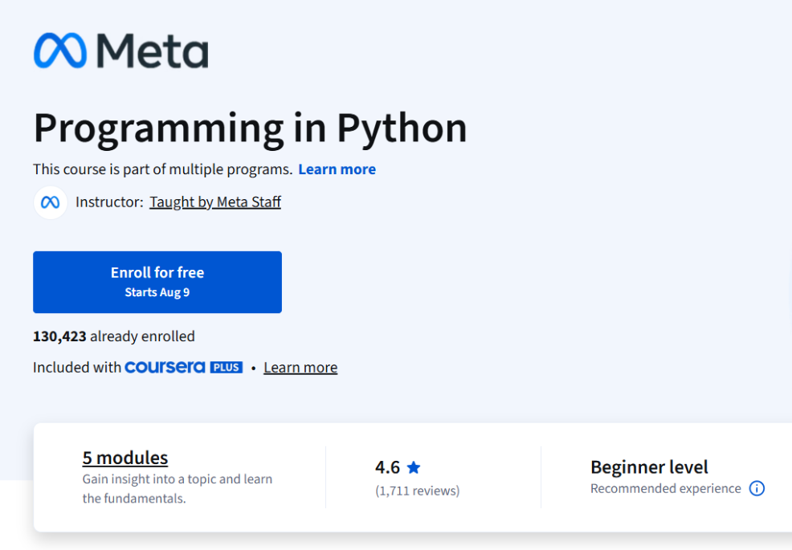This screenshot has width=792, height=550.
Task: Click the Recommended experience text
Action: pos(665,488)
